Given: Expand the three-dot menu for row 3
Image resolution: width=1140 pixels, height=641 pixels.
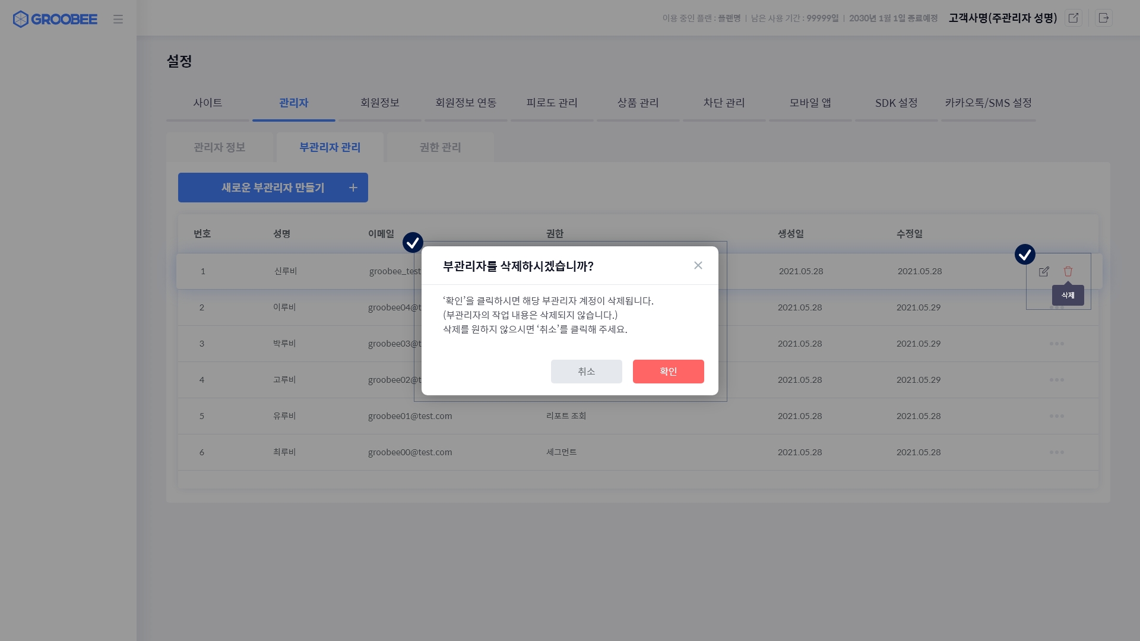Looking at the screenshot, I should pos(1056,344).
